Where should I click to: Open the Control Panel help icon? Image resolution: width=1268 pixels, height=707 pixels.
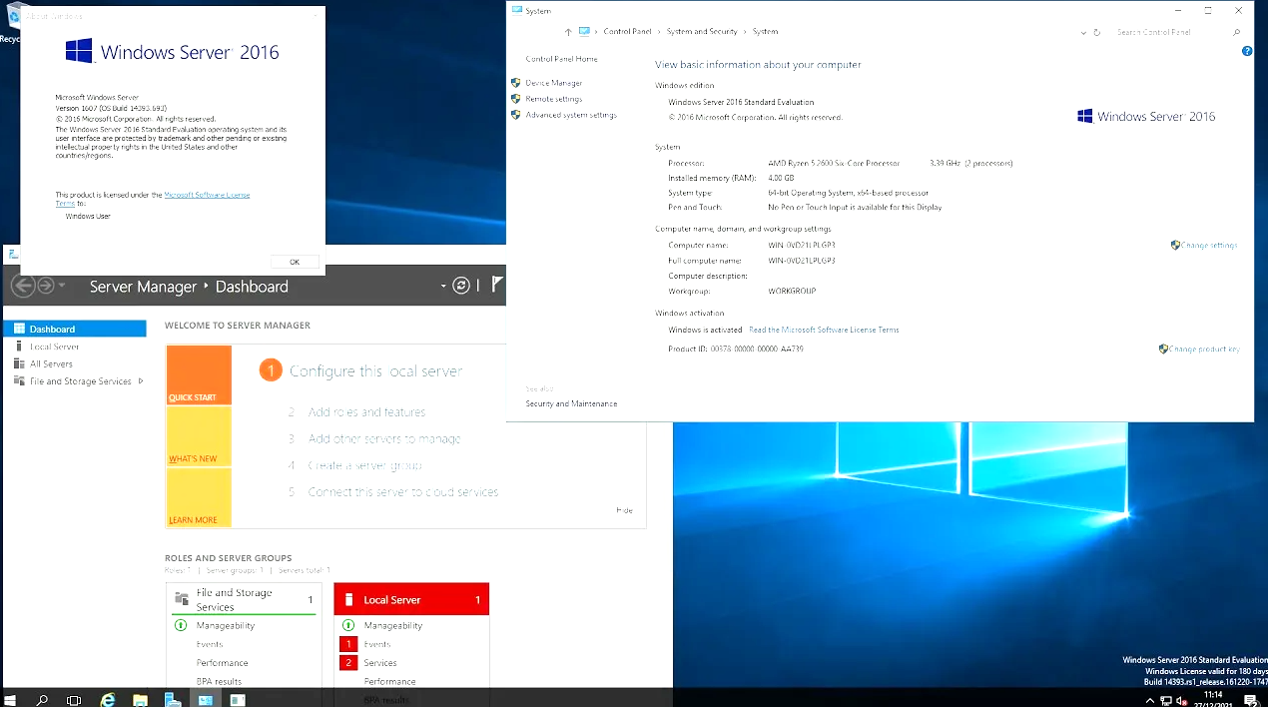click(1247, 51)
